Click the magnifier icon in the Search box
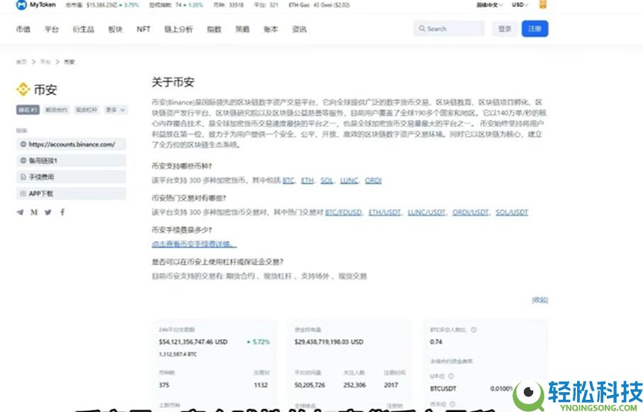Viewport: 643px width, 412px height. (422, 29)
